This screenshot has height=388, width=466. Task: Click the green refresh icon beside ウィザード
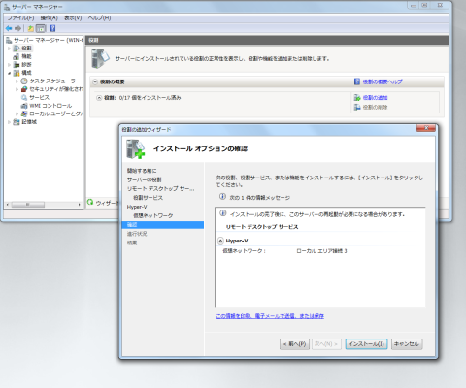(90, 203)
